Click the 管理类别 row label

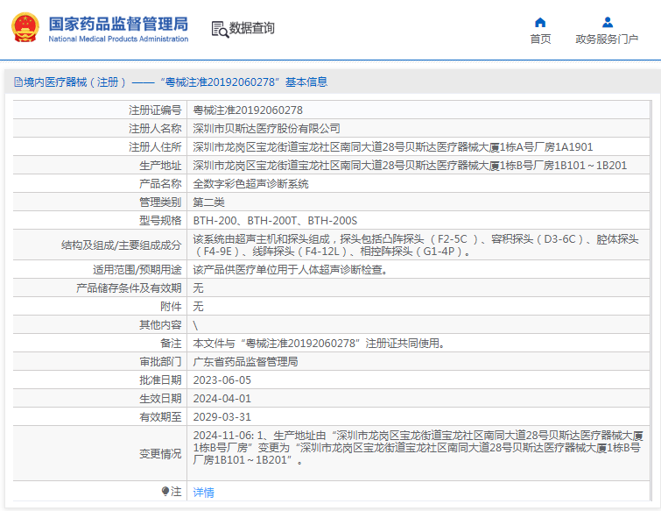[160, 202]
